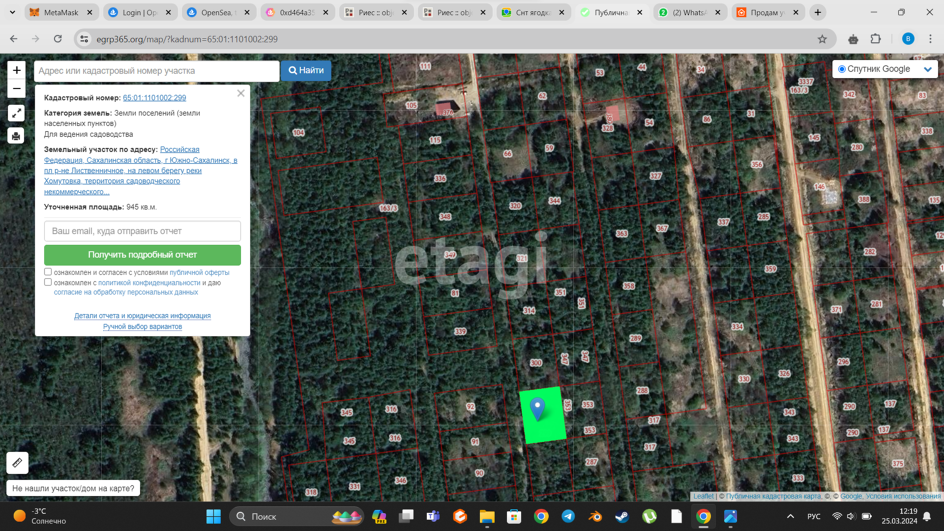Screen dimensions: 944x531
Task: Open the tab search dropdown arrow
Action: tap(12, 12)
